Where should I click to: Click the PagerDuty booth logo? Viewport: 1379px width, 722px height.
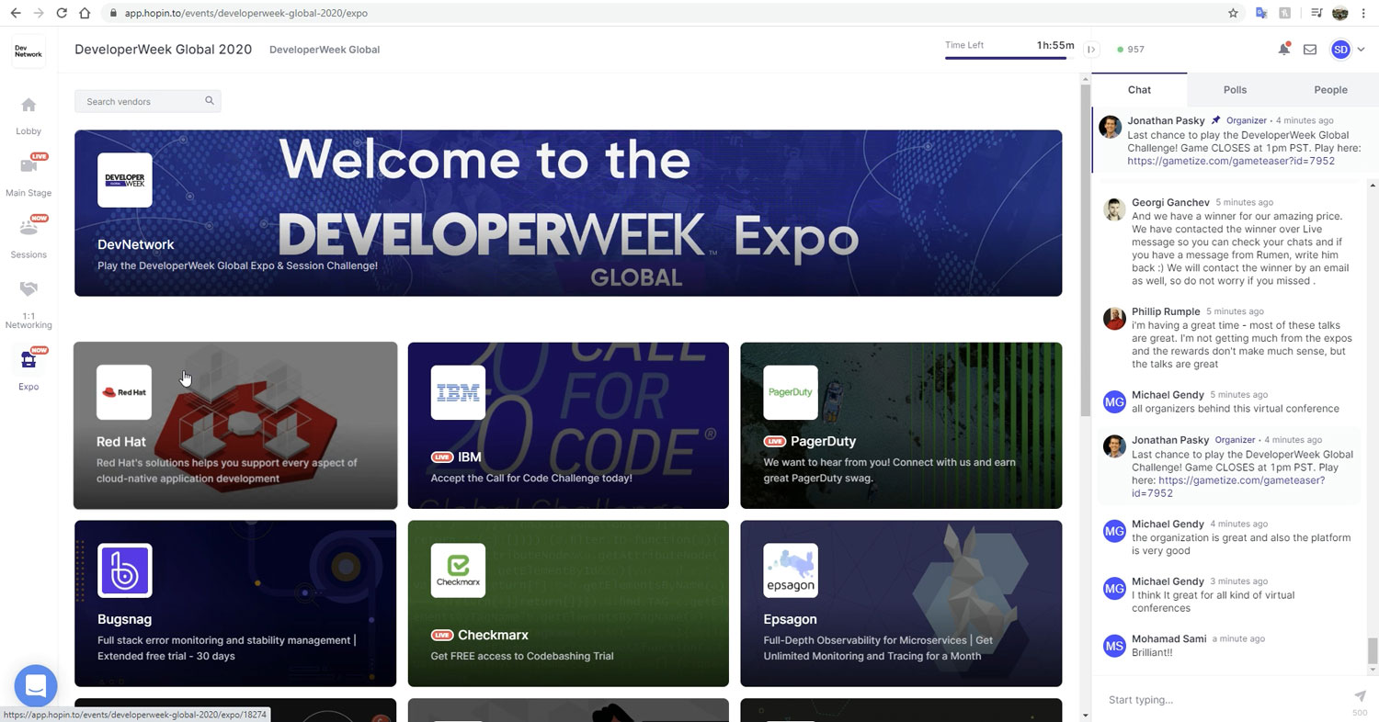coord(791,392)
